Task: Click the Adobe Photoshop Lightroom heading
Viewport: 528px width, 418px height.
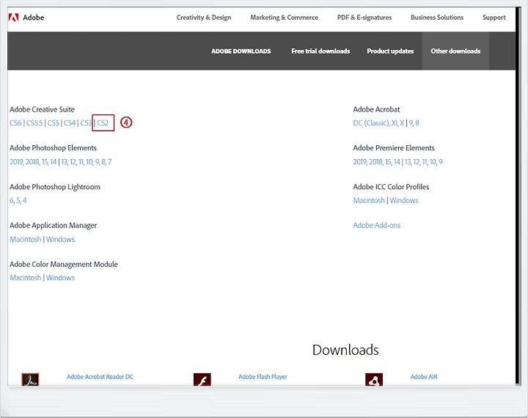Action: click(55, 187)
